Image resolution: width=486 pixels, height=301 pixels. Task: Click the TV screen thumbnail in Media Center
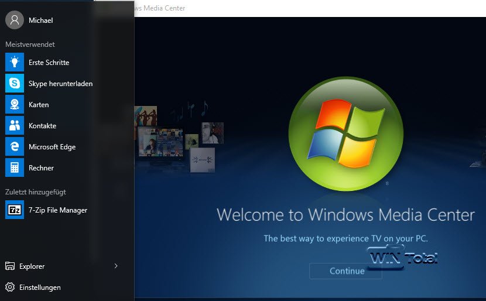coord(160,143)
